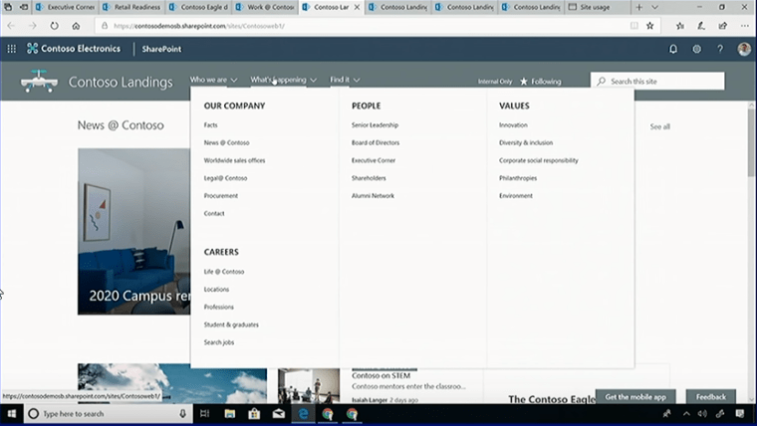757x426 pixels.
Task: Expand the Who we are menu
Action: [x=213, y=80]
